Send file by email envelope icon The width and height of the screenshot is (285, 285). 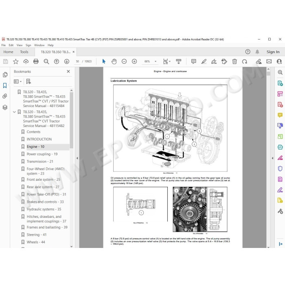pyautogui.click(x=269, y=61)
